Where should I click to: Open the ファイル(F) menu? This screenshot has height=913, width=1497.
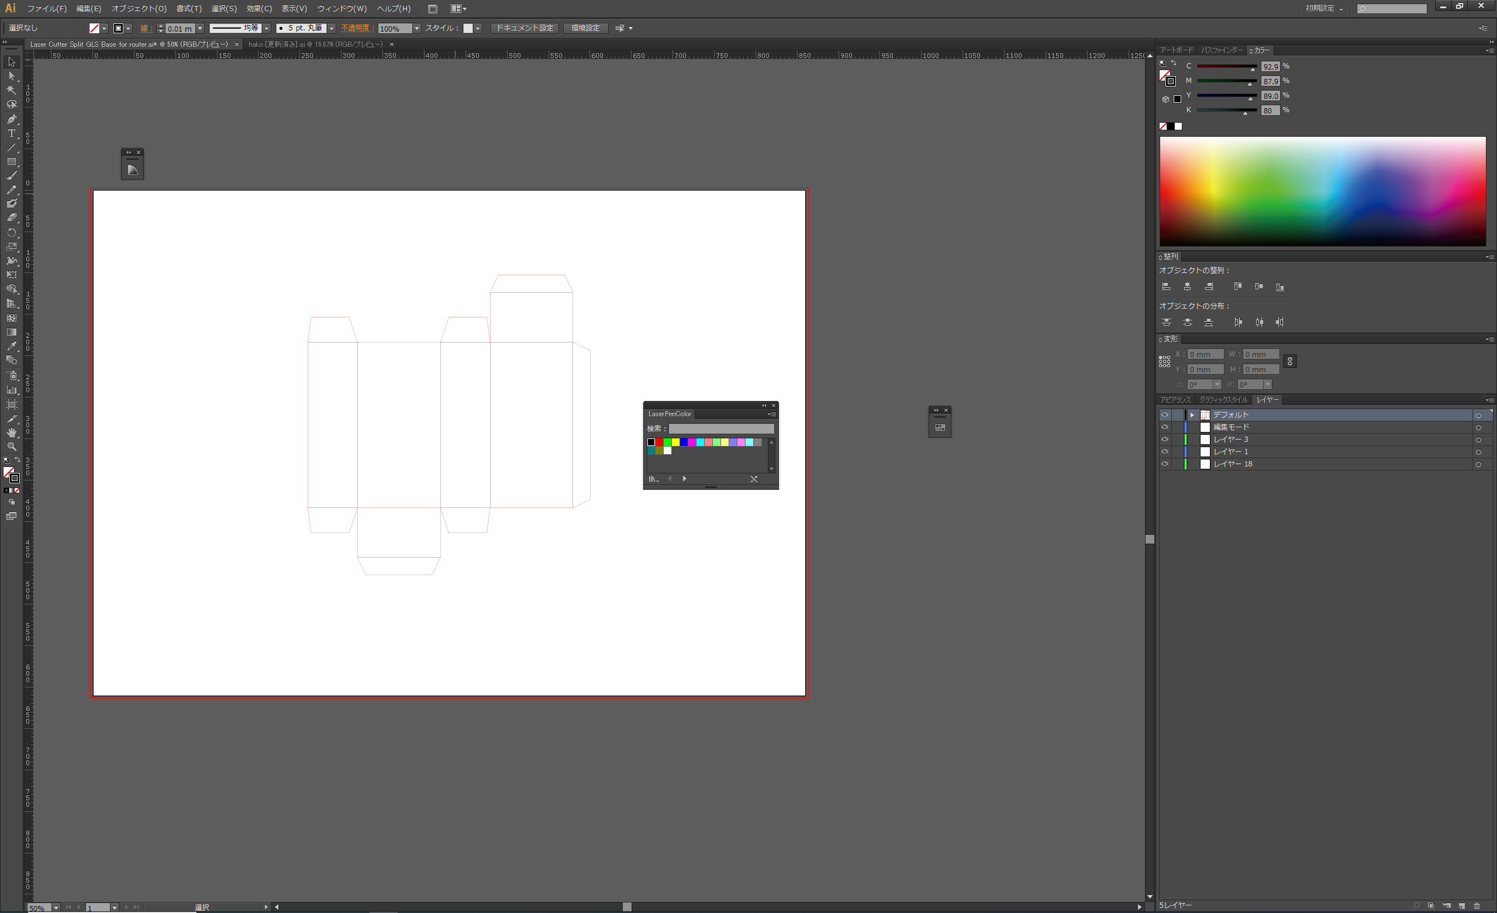47,9
